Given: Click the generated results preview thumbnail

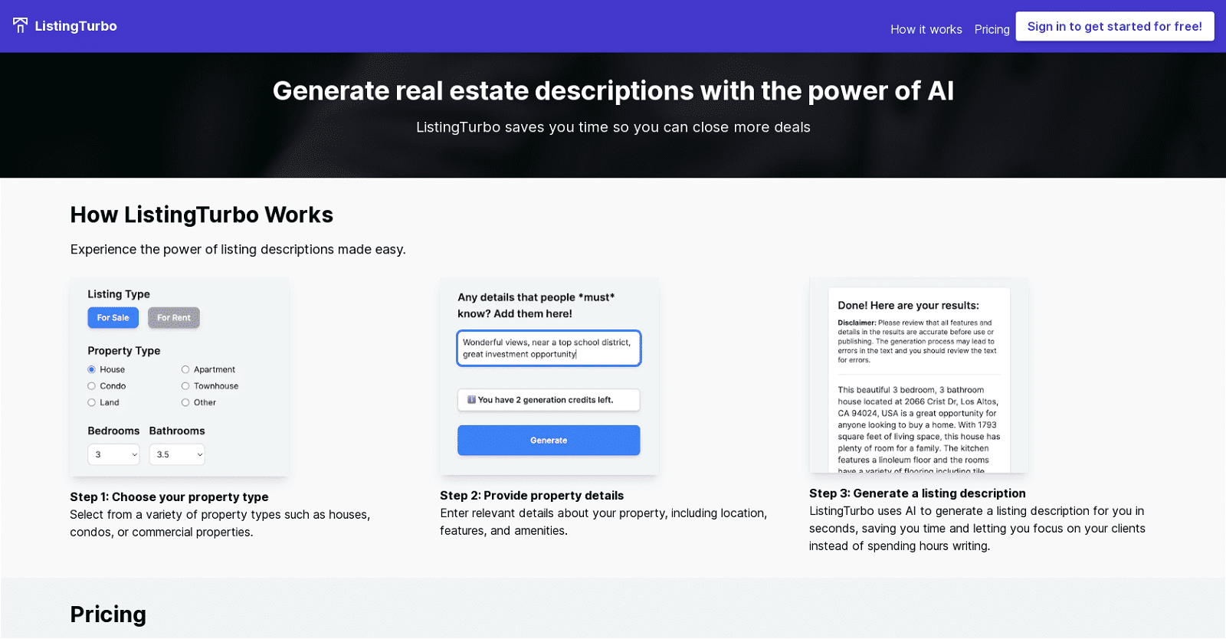Looking at the screenshot, I should click(x=919, y=375).
